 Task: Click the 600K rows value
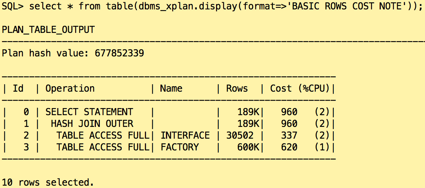(x=248, y=147)
